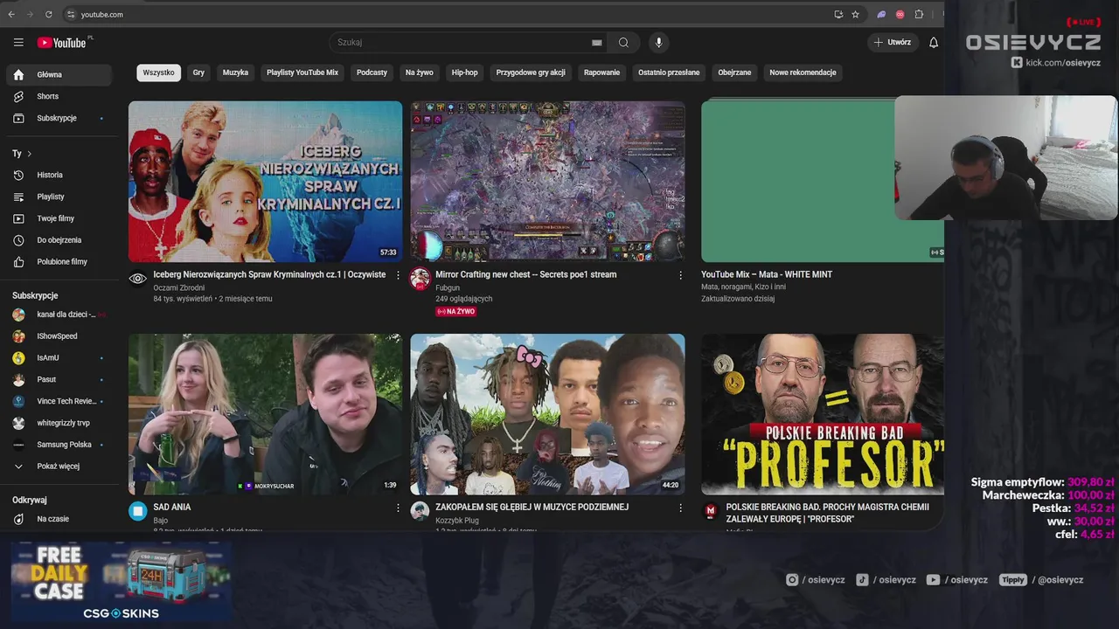Open IShowSpeed subscription channel
The height and width of the screenshot is (629, 1119).
click(x=59, y=336)
